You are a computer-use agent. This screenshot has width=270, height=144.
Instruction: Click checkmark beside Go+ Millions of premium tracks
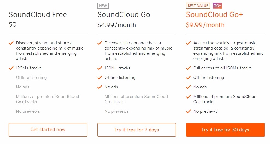pyautogui.click(x=189, y=97)
